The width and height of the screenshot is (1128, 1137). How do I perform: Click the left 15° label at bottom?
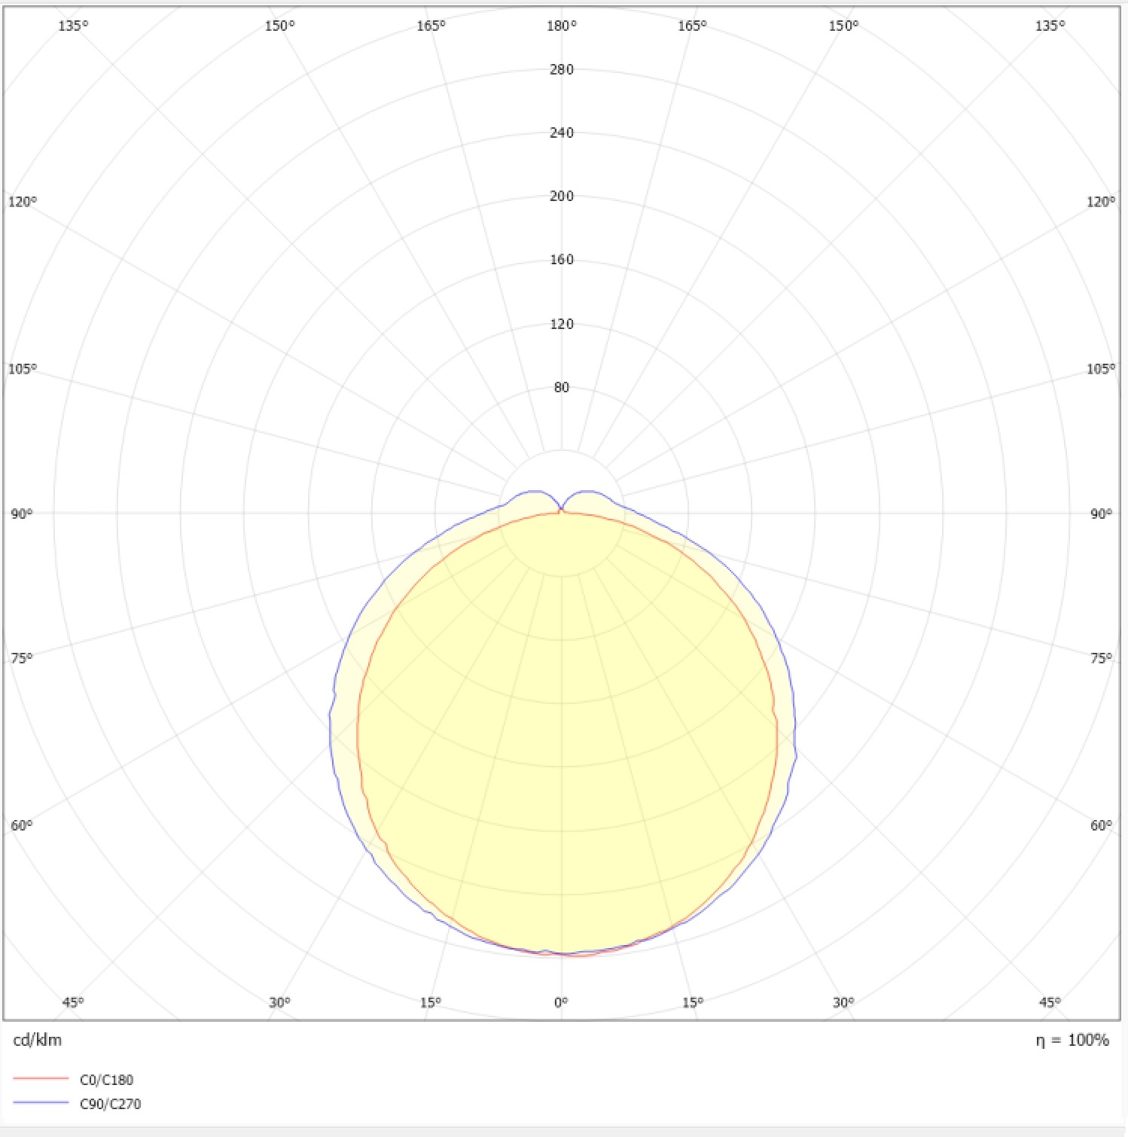(x=431, y=1002)
